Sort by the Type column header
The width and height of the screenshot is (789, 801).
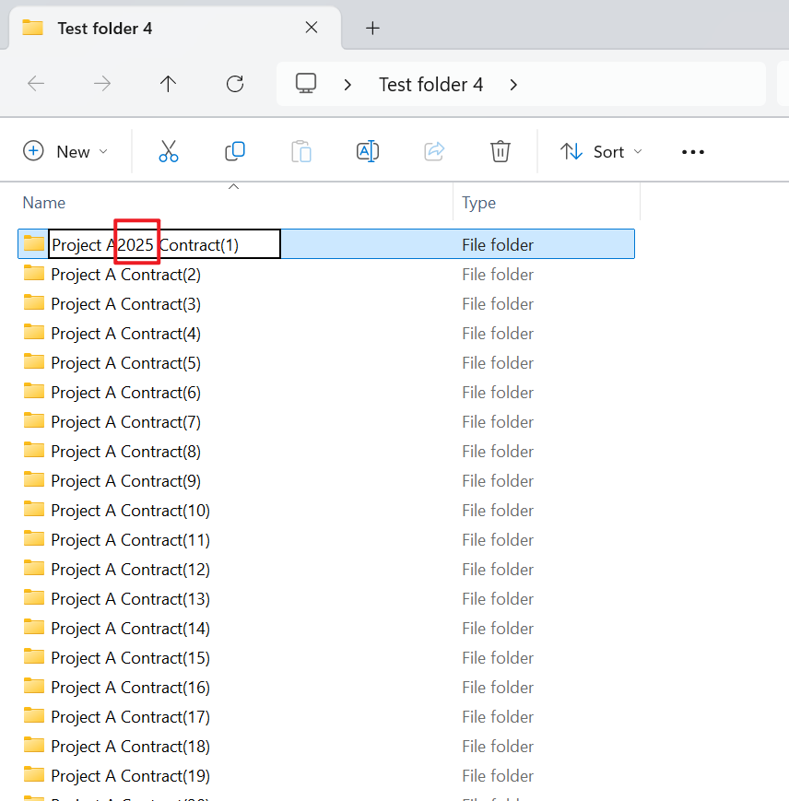478,203
